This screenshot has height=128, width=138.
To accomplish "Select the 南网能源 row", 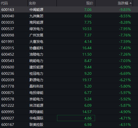I will 69,22.
